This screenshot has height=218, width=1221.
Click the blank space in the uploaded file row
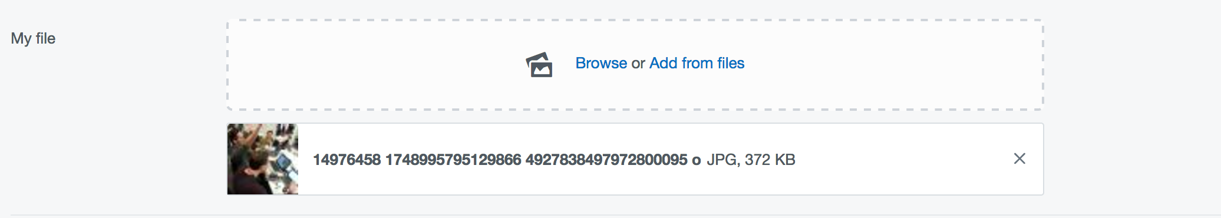point(902,159)
